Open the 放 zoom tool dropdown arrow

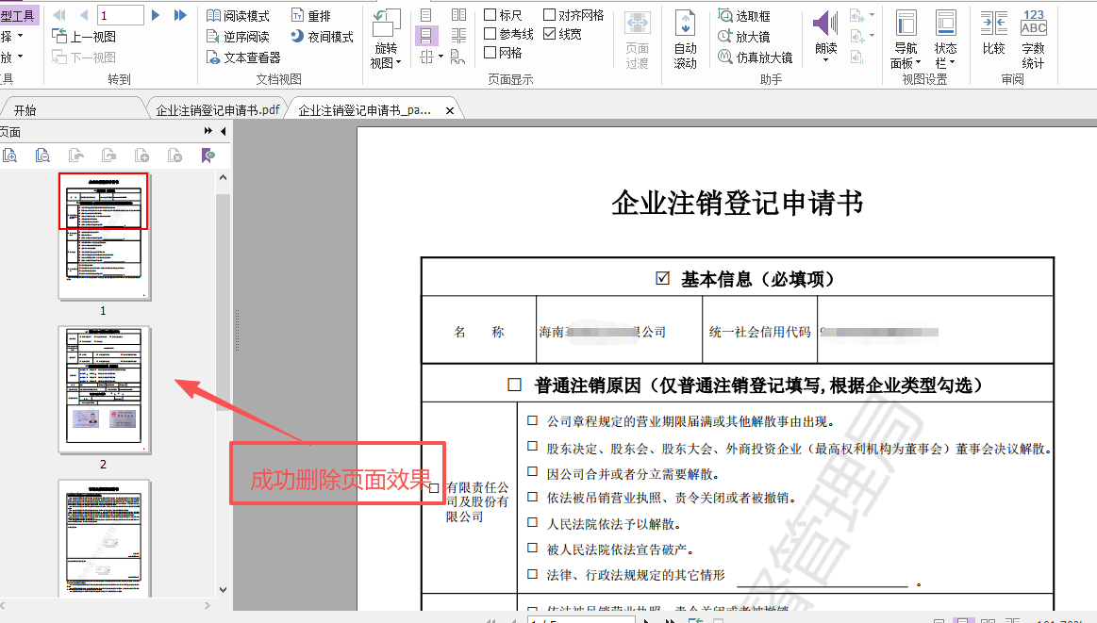tap(21, 57)
